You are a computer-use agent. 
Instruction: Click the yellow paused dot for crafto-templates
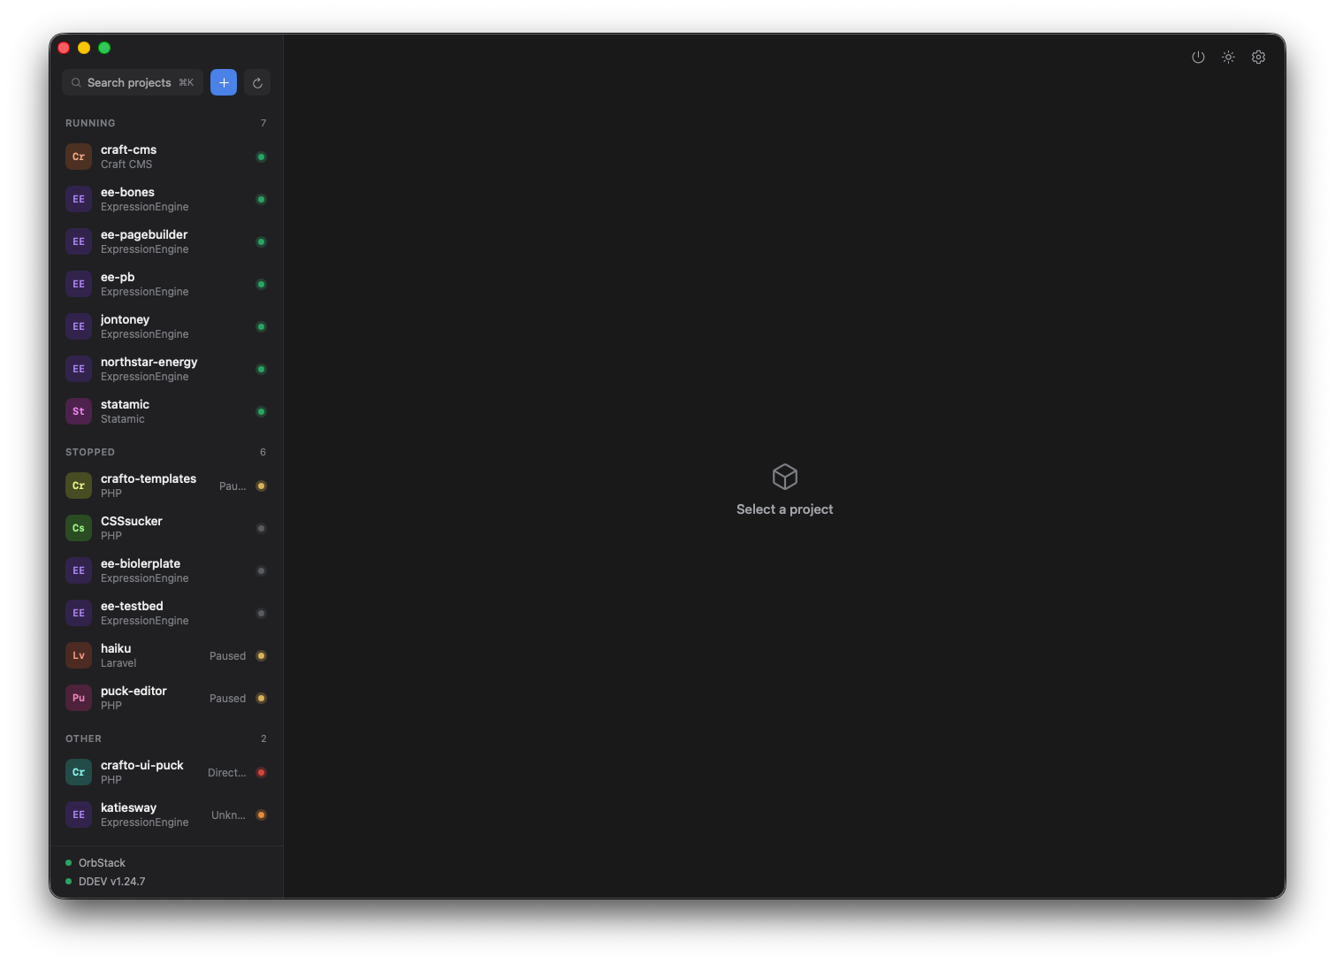261,486
